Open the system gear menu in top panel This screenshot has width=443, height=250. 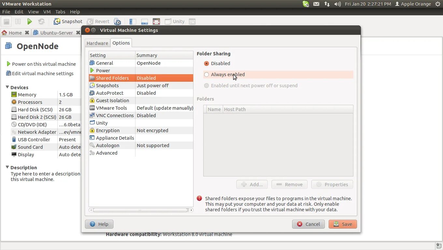[437, 4]
